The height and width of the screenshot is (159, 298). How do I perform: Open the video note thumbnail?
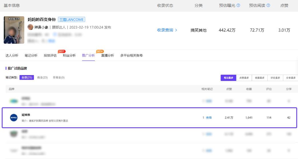(x=14, y=30)
